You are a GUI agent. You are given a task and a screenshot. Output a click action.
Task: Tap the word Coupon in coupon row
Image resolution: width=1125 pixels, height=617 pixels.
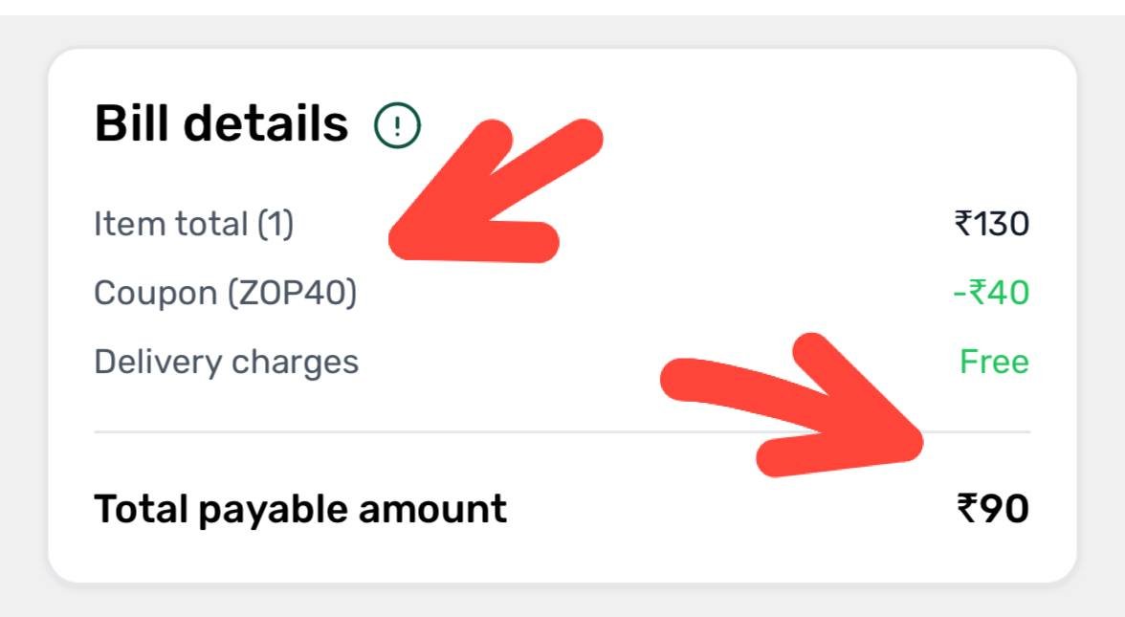pyautogui.click(x=156, y=293)
